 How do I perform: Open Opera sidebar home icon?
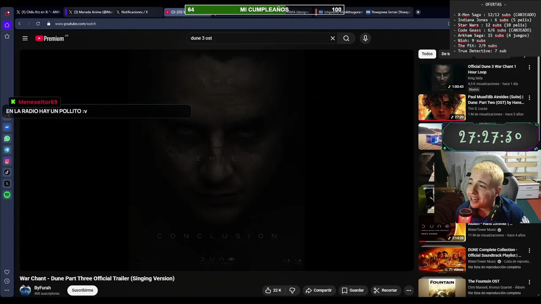7,25
